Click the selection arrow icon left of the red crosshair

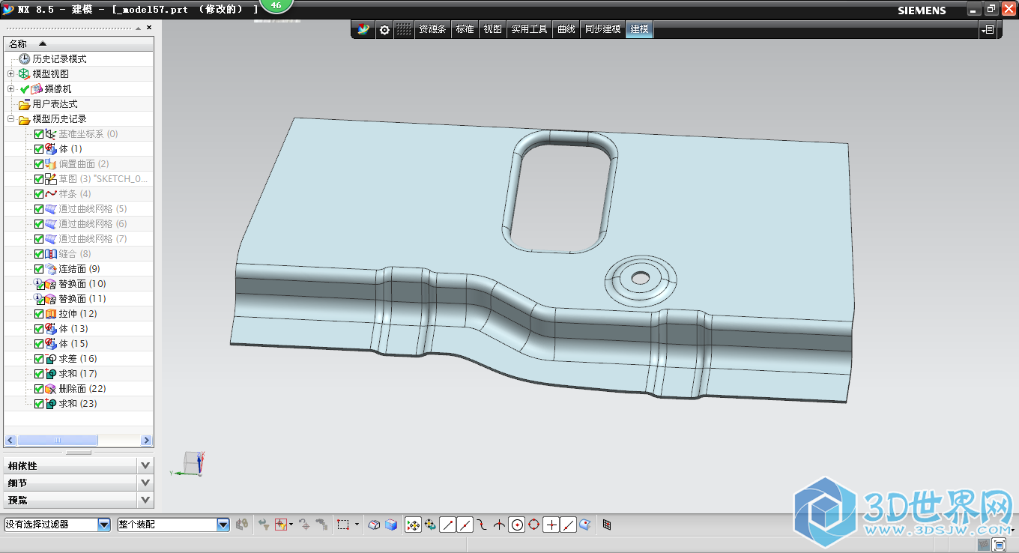264,525
